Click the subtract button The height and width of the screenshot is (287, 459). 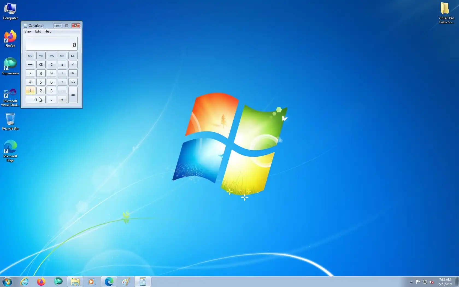[62, 91]
